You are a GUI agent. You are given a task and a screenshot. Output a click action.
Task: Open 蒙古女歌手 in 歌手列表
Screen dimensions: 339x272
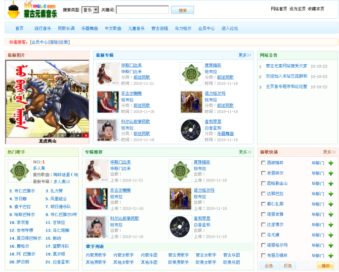pos(206,255)
